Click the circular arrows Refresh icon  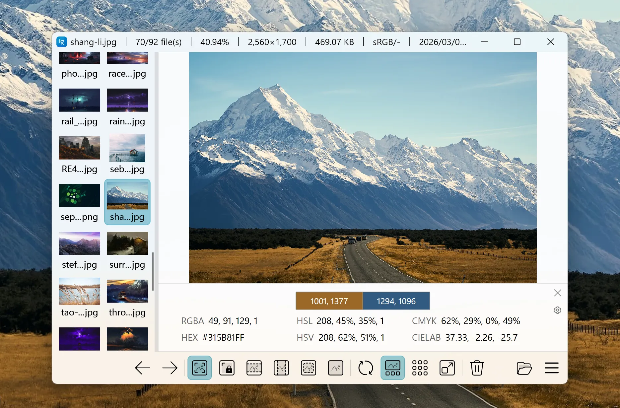click(x=366, y=368)
